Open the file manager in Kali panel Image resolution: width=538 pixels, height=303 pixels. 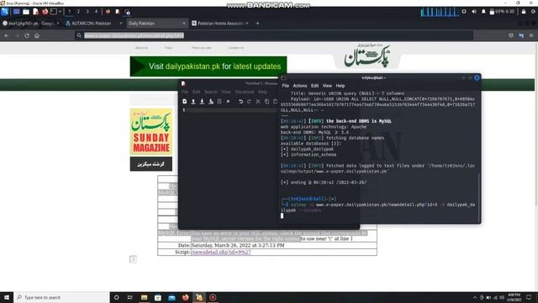coord(26,12)
